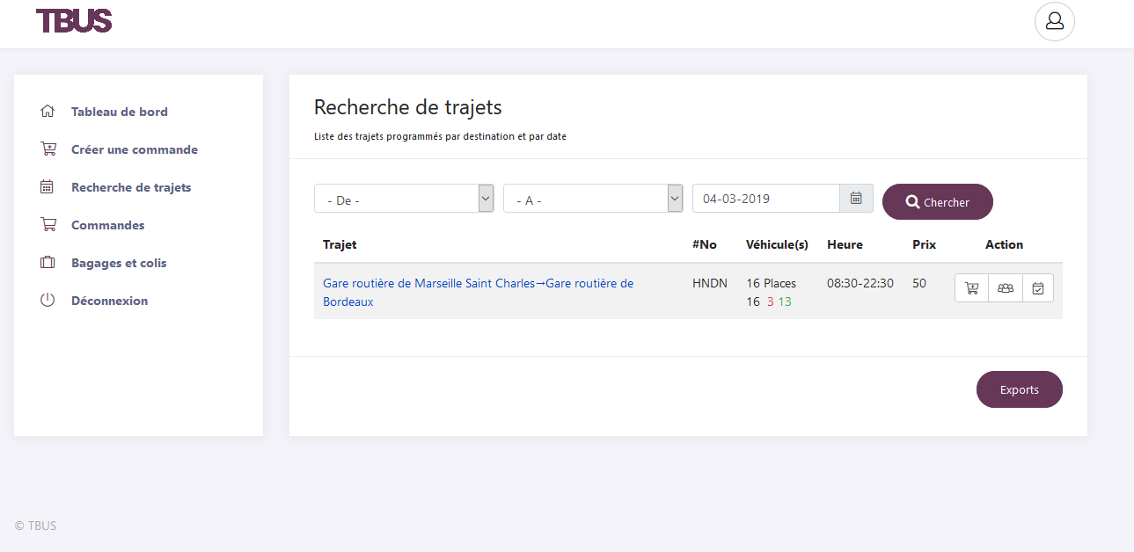The width and height of the screenshot is (1134, 552).
Task: Click the suitcase icon for Bagages et colis
Action: pyautogui.click(x=47, y=262)
